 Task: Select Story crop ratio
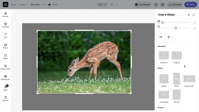click(177, 80)
